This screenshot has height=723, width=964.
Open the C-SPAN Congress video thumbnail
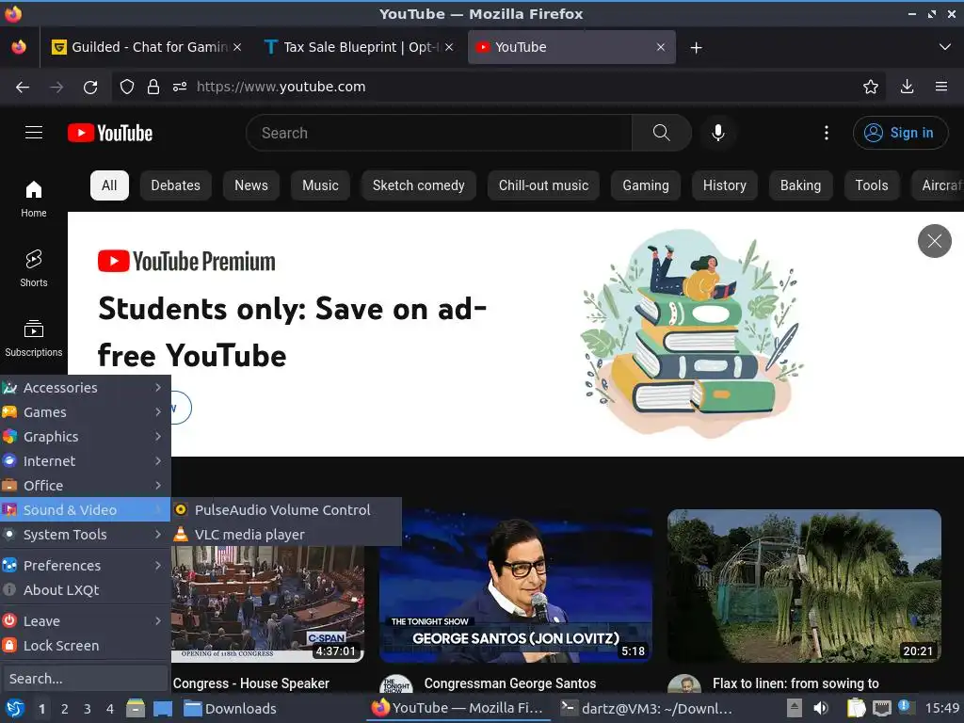(267, 604)
